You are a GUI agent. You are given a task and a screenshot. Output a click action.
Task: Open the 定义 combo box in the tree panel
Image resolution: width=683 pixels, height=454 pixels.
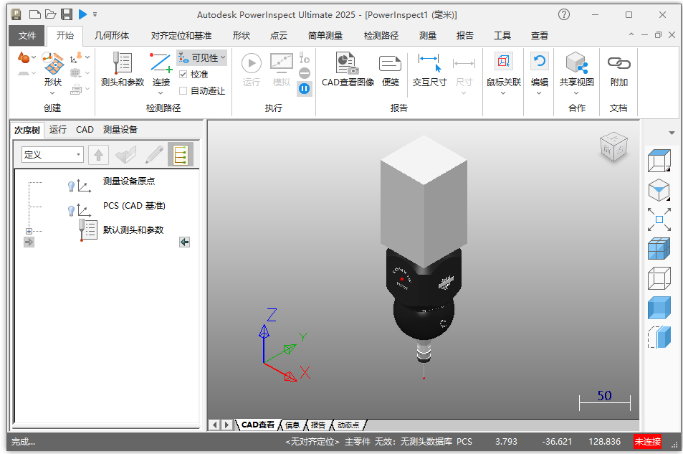click(50, 154)
